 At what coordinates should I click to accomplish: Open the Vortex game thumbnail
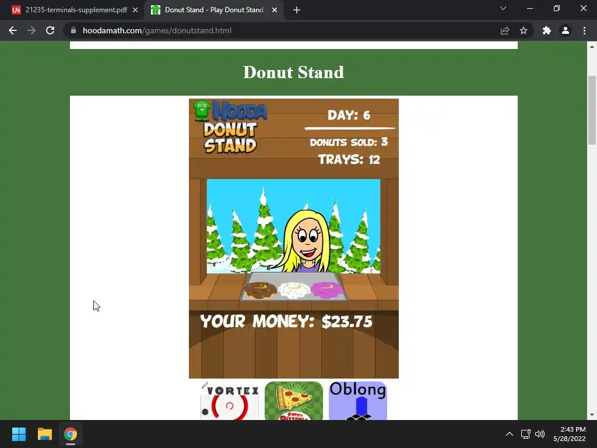[230, 401]
